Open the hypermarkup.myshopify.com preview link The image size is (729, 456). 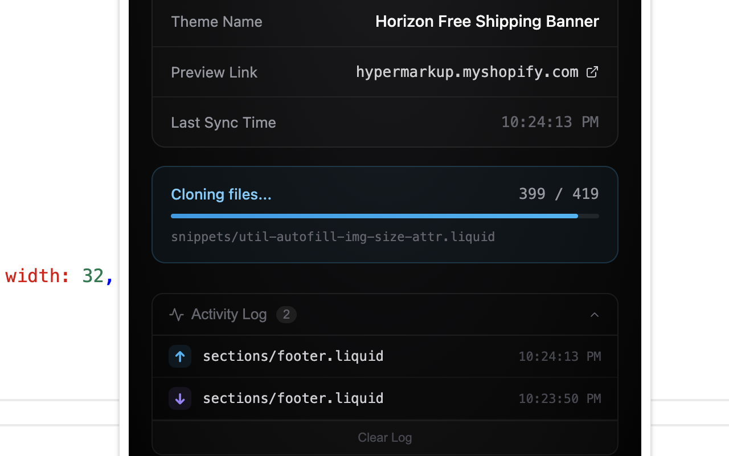pos(467,72)
